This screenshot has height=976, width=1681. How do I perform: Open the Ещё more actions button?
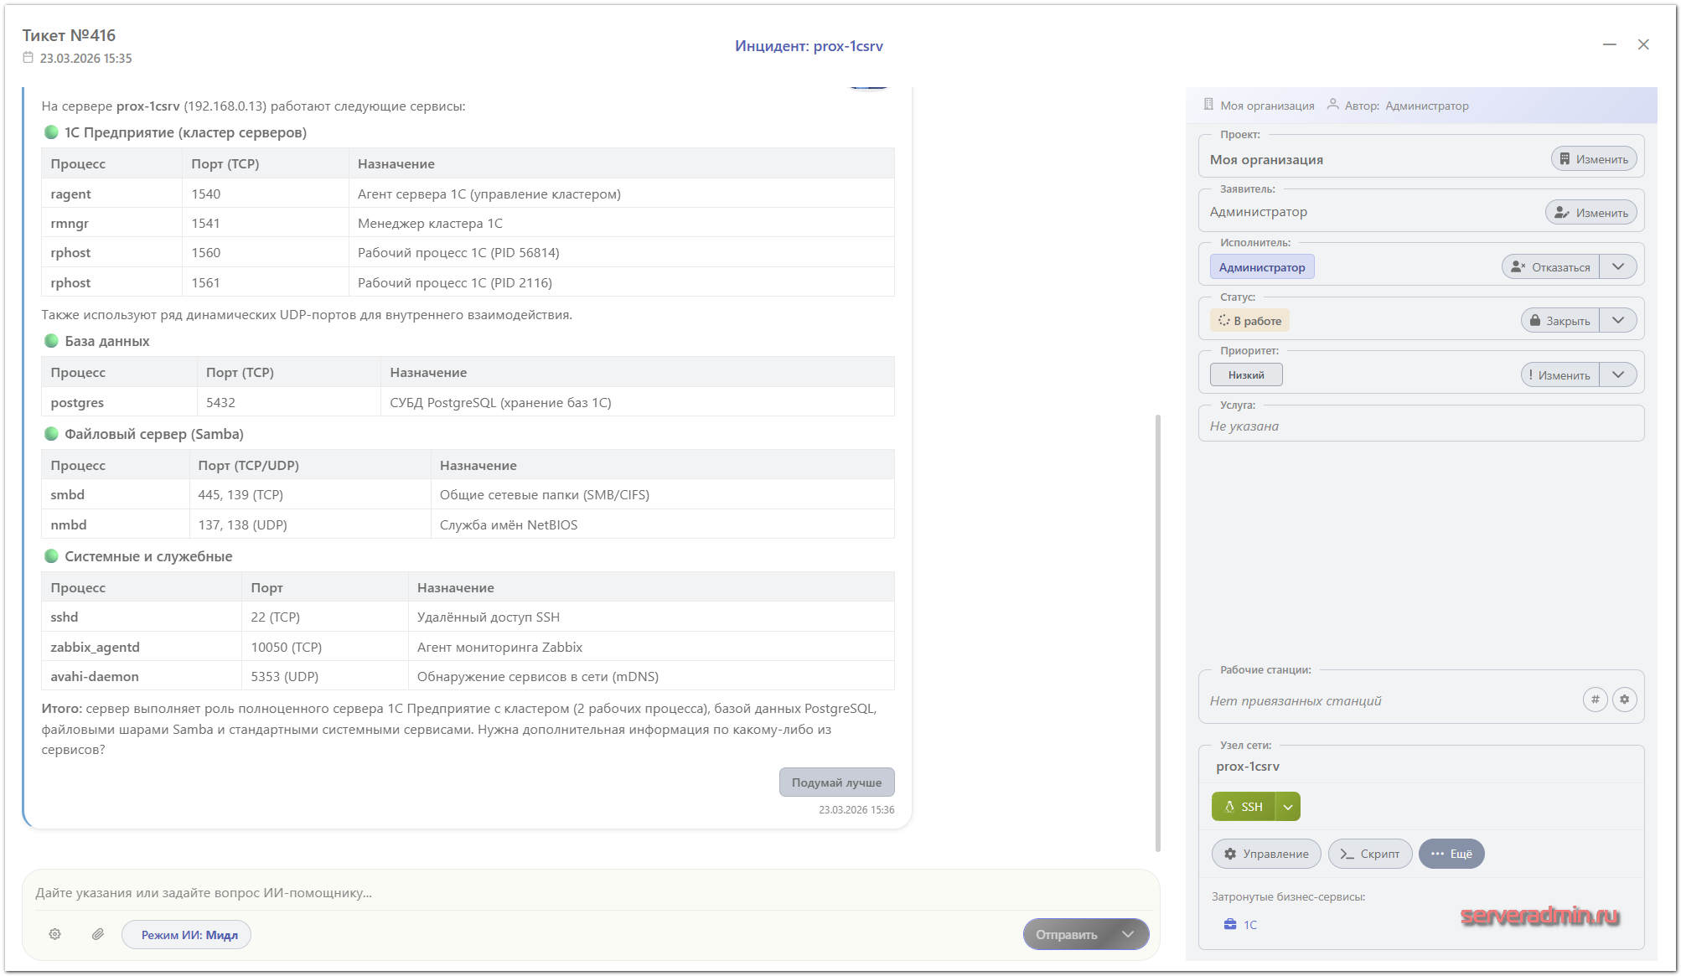click(1451, 854)
